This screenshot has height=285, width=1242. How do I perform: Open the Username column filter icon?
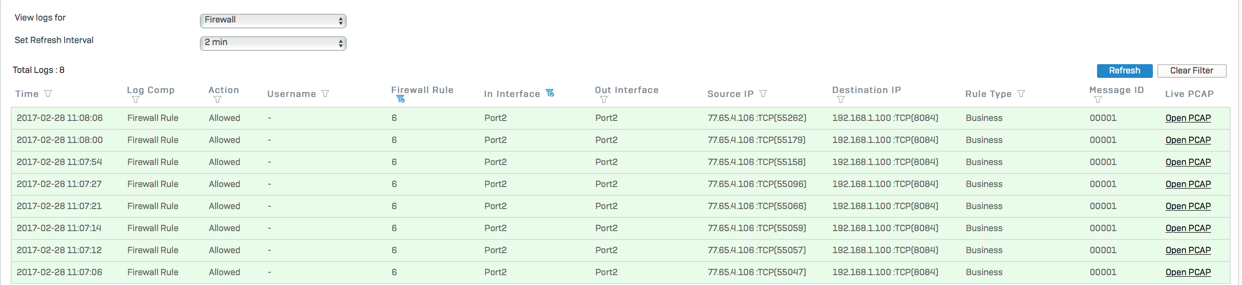(325, 94)
